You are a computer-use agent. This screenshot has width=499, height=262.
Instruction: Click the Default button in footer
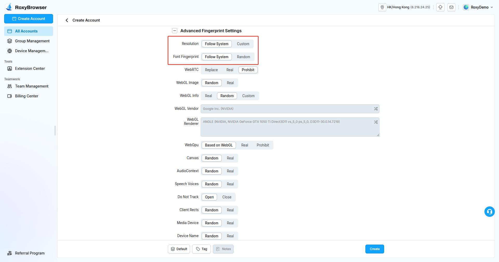coord(179,249)
